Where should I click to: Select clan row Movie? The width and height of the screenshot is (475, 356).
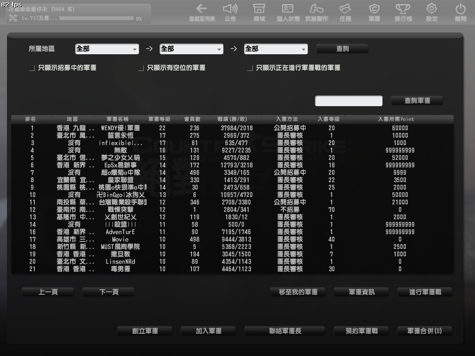click(x=232, y=239)
